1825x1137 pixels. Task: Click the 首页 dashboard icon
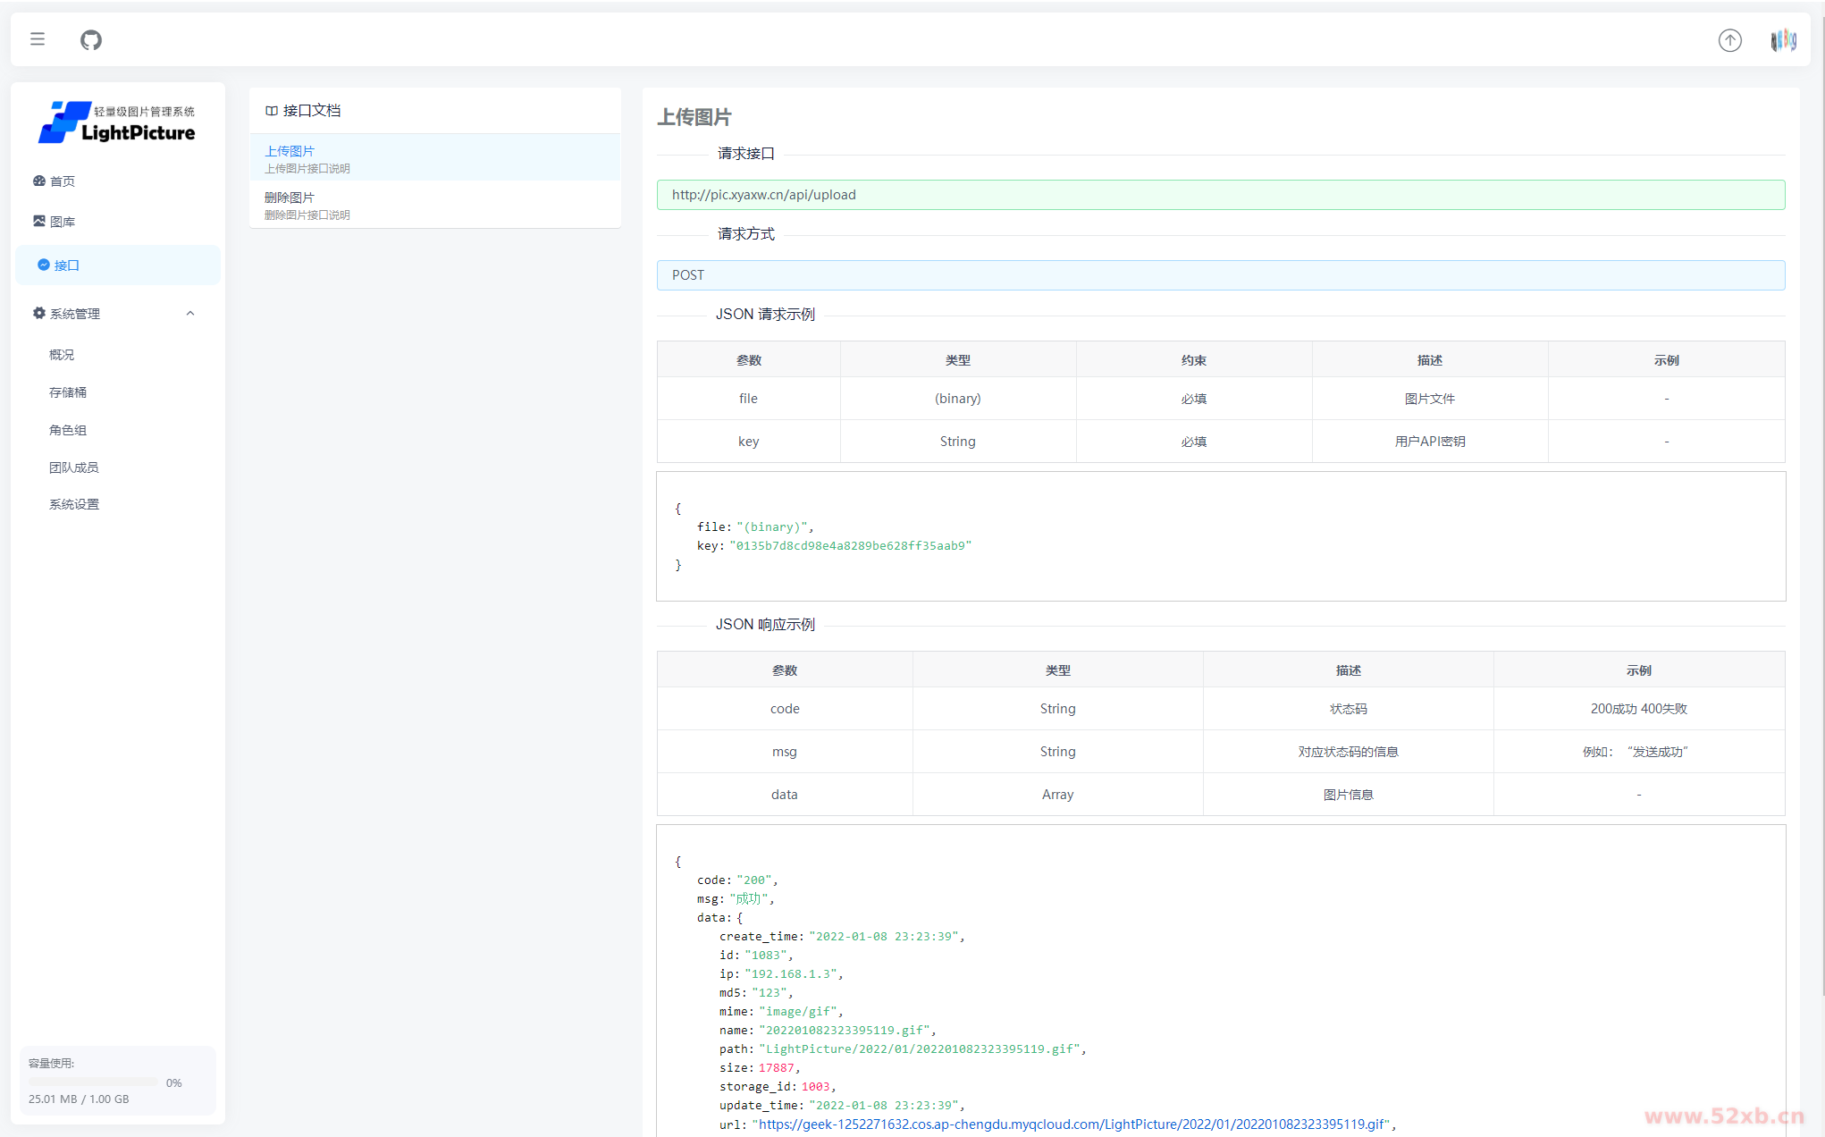[39, 181]
